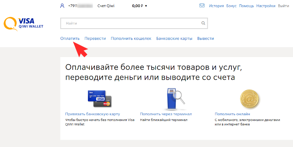Screen dimensions: 293x147
Task: Click the magnifier search icon
Action: pos(203,23)
